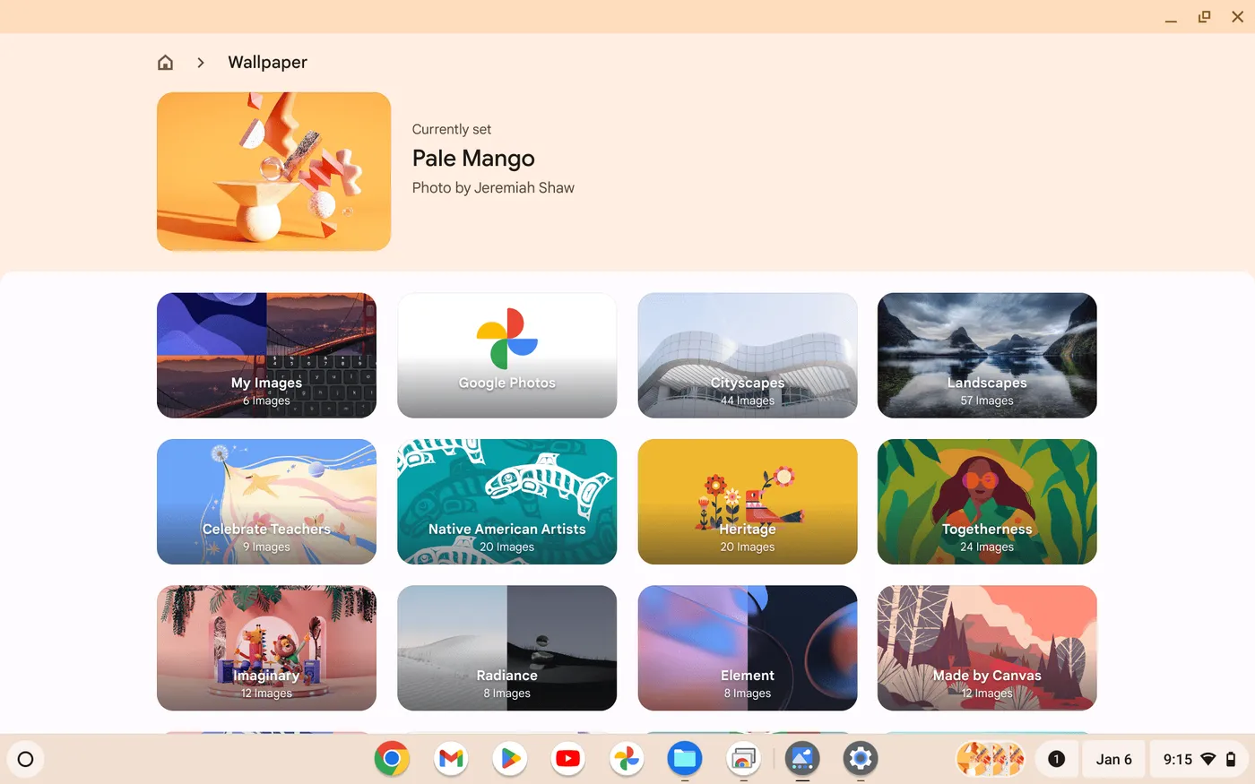Browse the Heritage wallpaper collection
This screenshot has height=784, width=1255.
747,502
